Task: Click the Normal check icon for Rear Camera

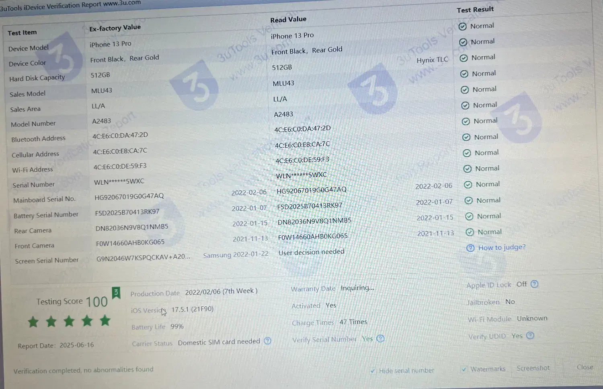Action: click(469, 216)
